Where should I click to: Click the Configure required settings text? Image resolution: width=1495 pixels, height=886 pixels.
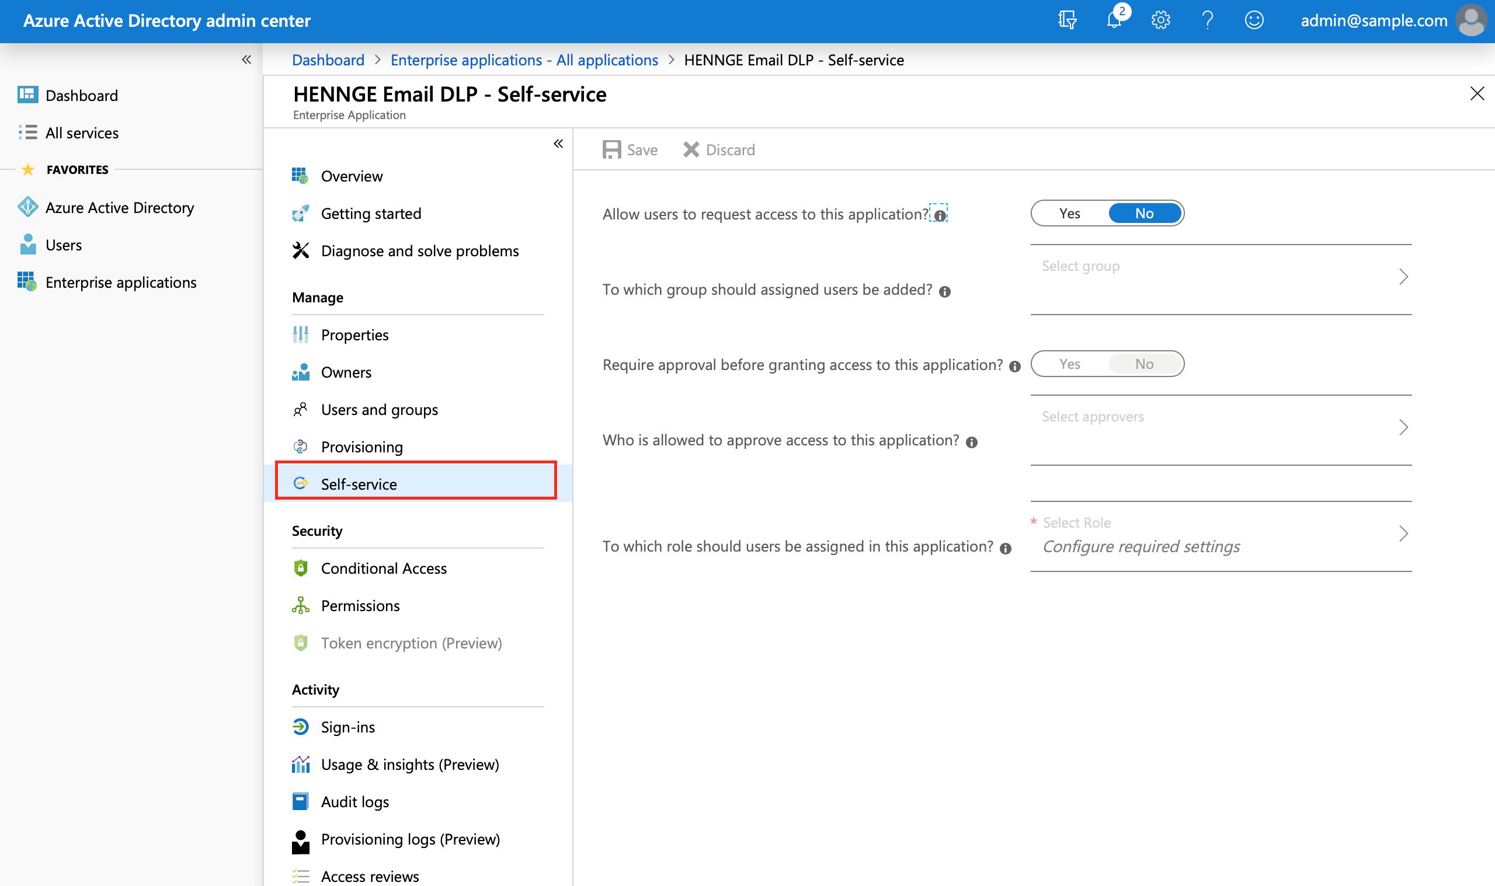point(1141,546)
